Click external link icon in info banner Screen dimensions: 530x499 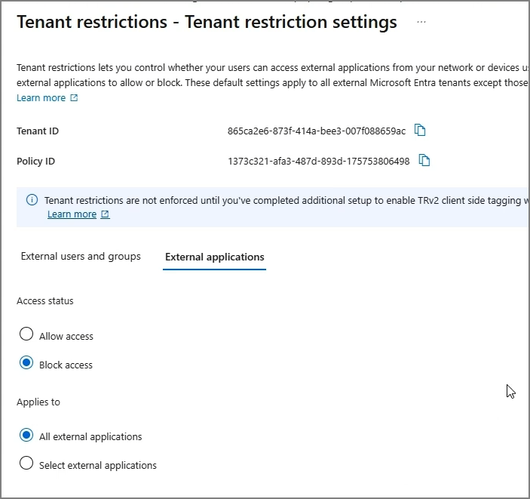(x=105, y=214)
